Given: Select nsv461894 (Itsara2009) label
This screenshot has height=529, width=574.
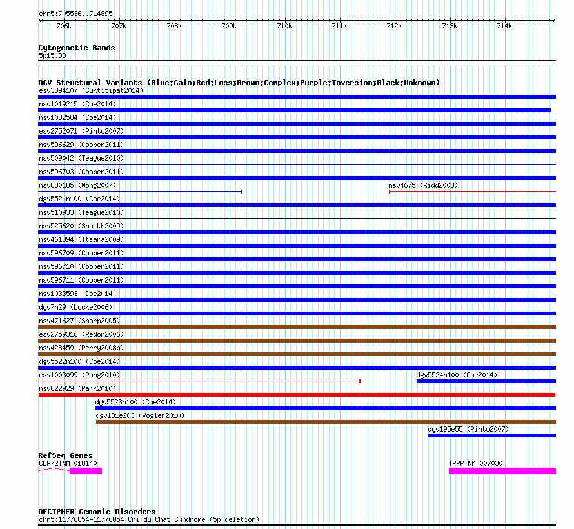Looking at the screenshot, I should (x=81, y=239).
